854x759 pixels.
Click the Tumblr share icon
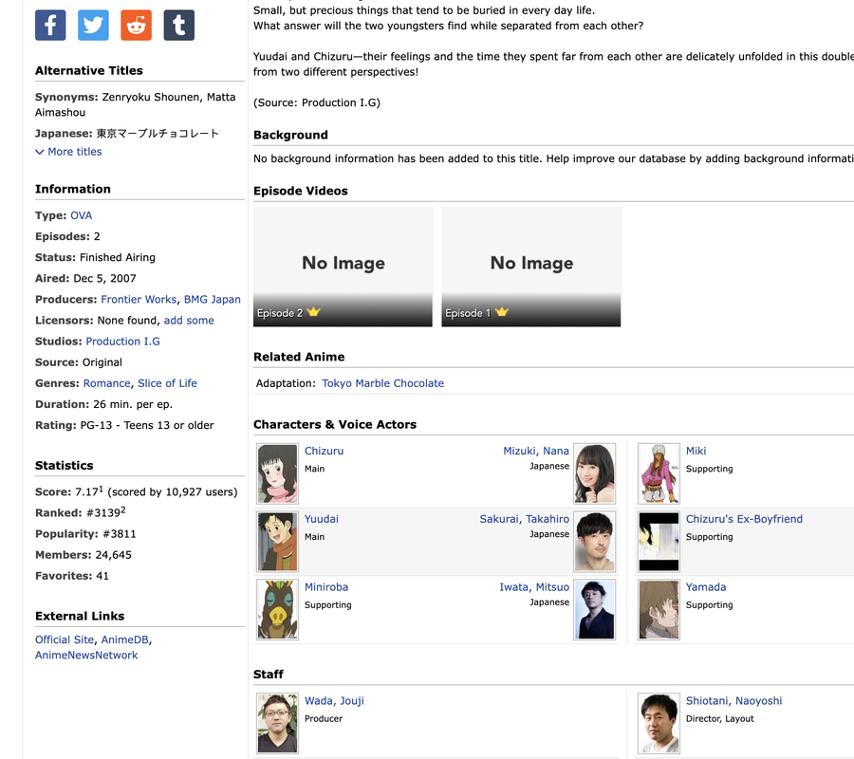(178, 26)
